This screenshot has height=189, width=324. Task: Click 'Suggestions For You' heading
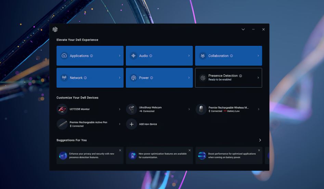tap(72, 140)
